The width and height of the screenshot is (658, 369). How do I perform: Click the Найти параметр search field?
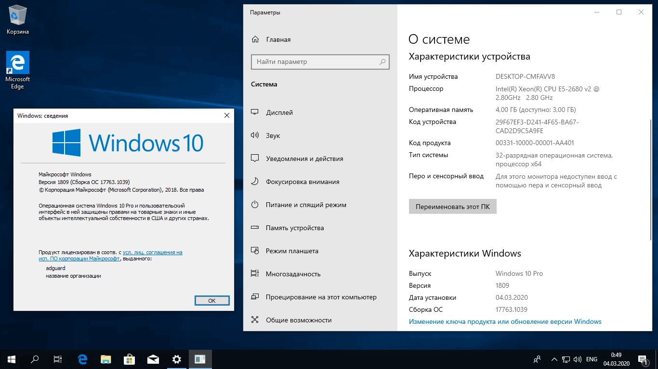(x=320, y=62)
